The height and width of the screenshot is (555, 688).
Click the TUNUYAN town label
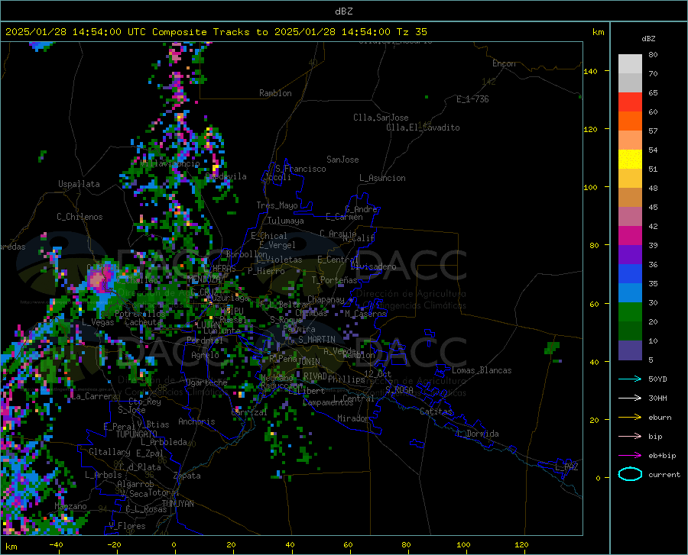177,504
